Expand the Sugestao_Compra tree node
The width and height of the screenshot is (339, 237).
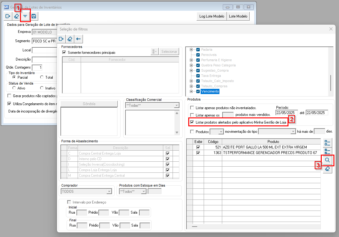191,70
